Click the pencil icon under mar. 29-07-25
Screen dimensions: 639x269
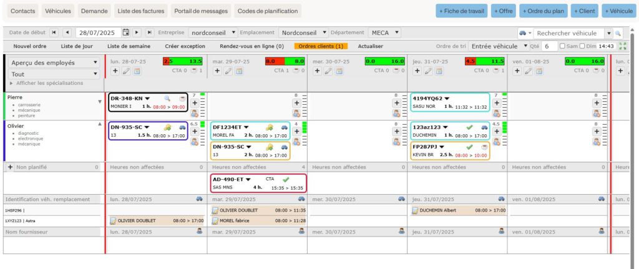pyautogui.click(x=227, y=72)
